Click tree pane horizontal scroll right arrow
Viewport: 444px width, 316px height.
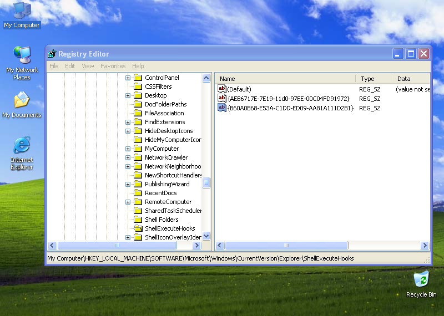196,245
